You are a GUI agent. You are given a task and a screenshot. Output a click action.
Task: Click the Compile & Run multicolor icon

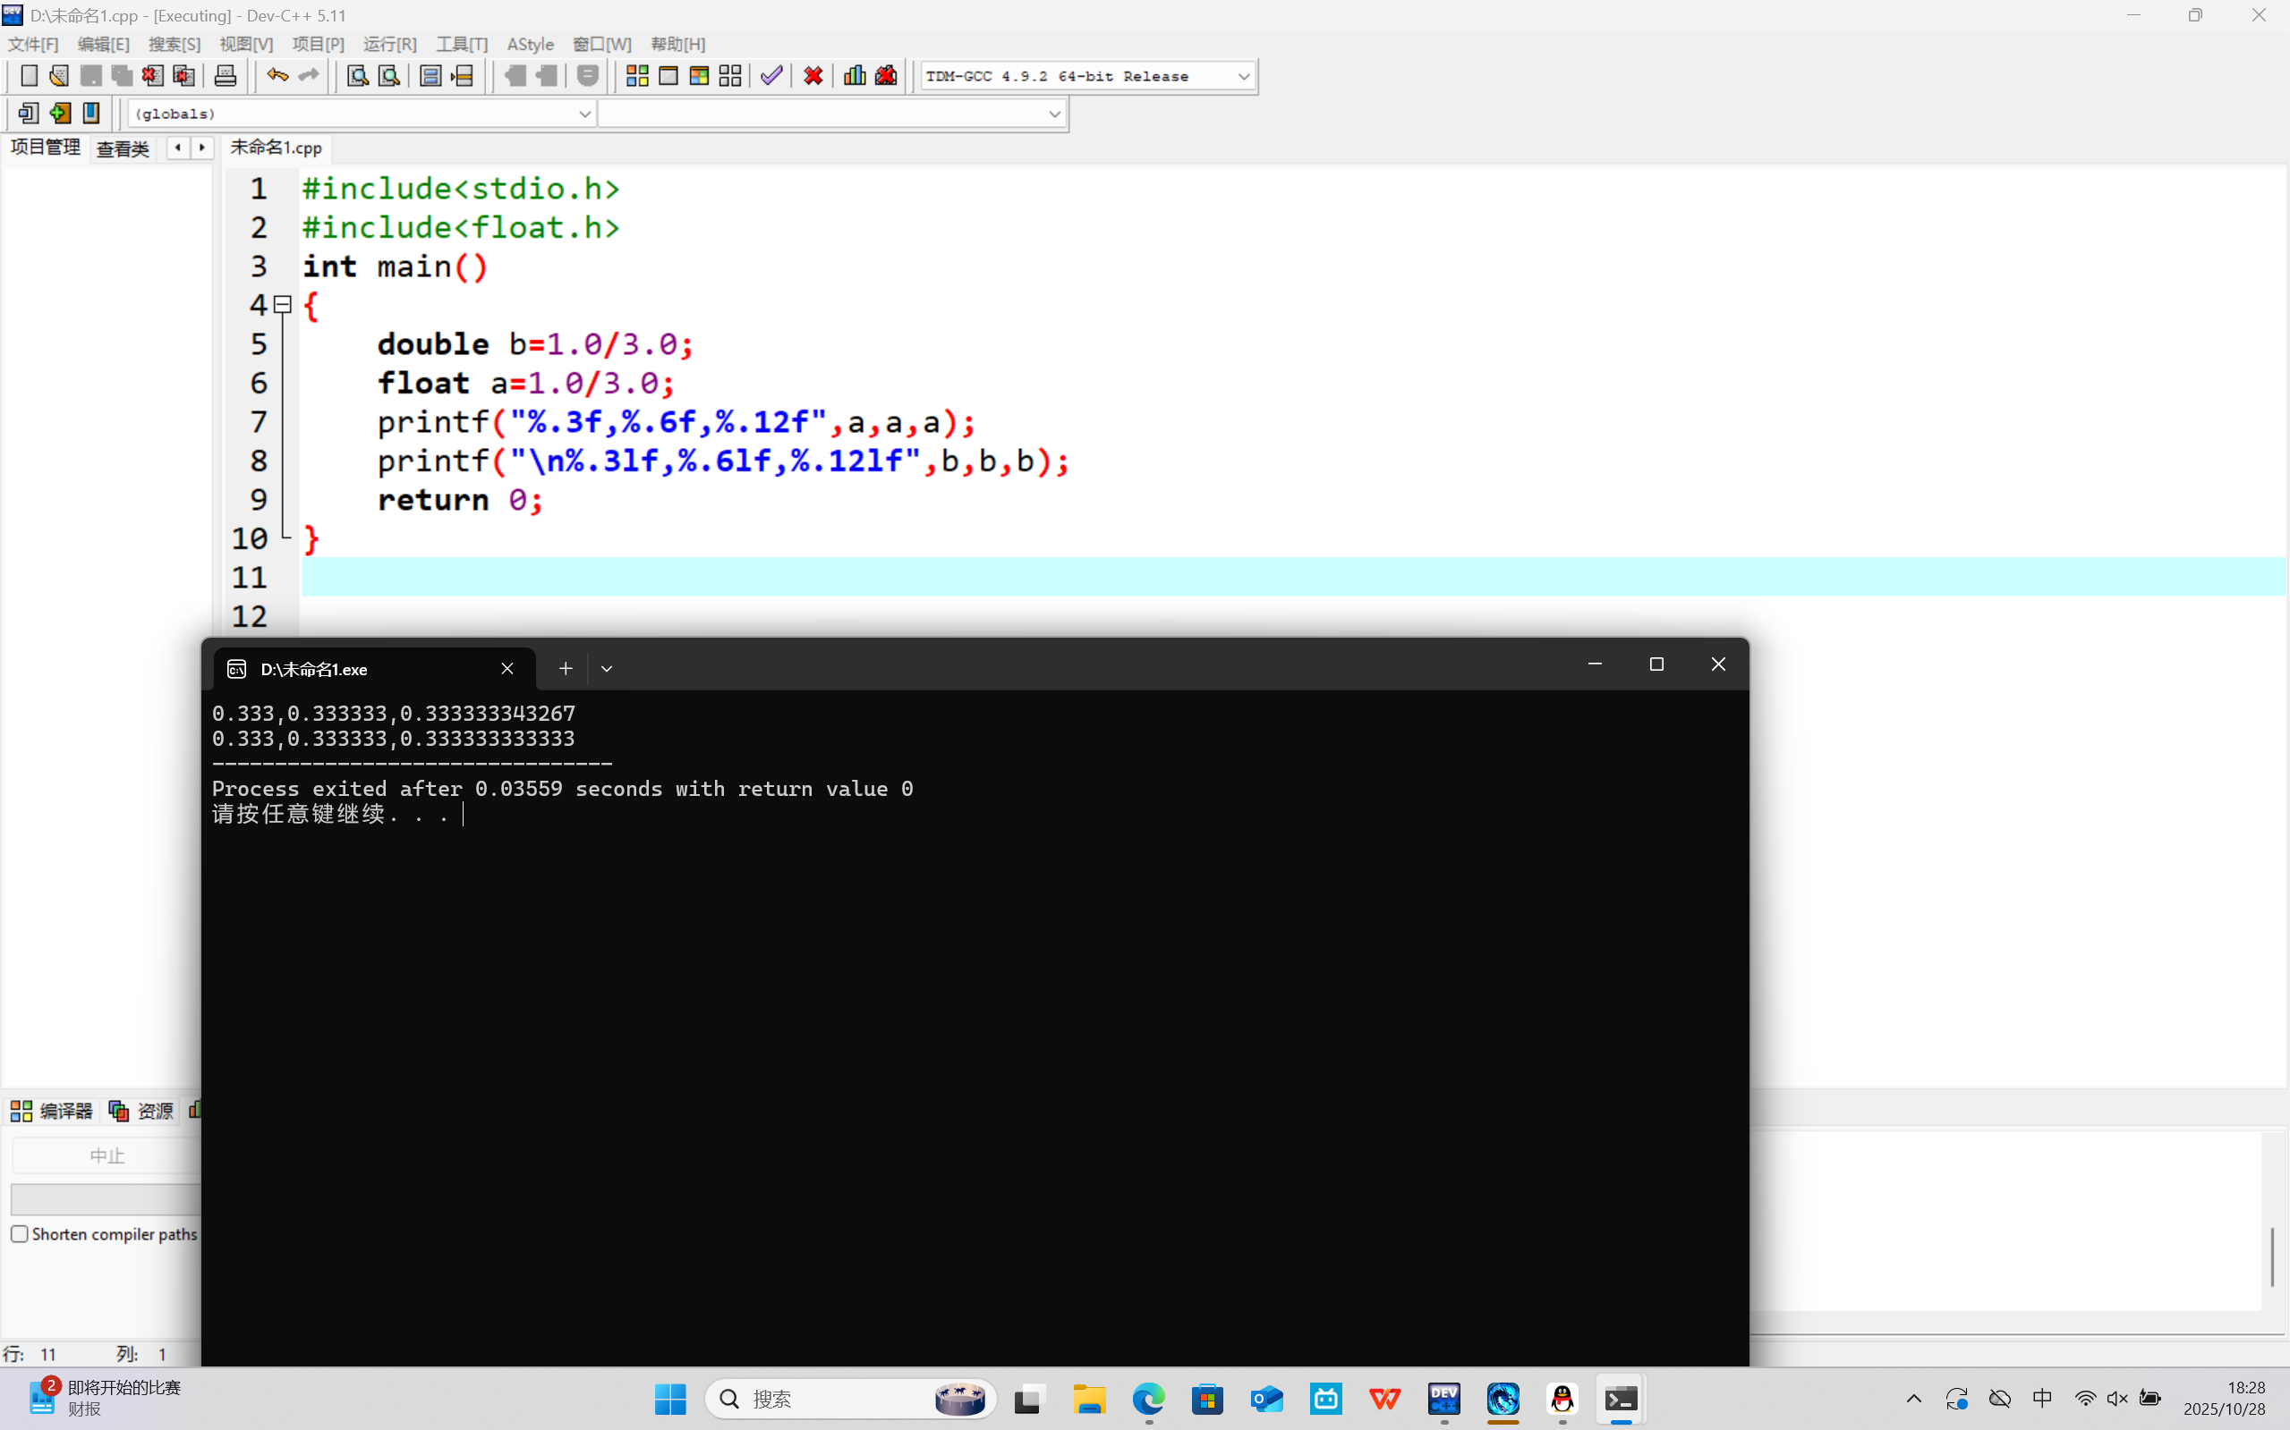click(x=699, y=76)
